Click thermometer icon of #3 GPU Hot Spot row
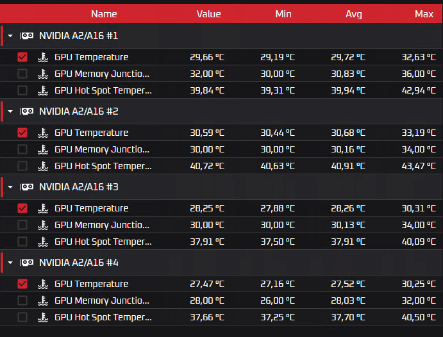The width and height of the screenshot is (443, 337). click(x=43, y=242)
